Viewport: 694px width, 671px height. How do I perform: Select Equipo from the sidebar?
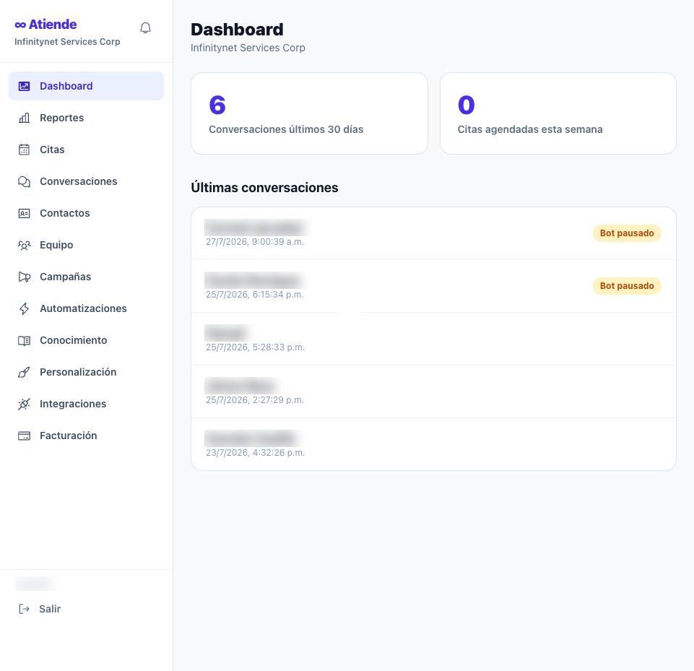click(87, 245)
